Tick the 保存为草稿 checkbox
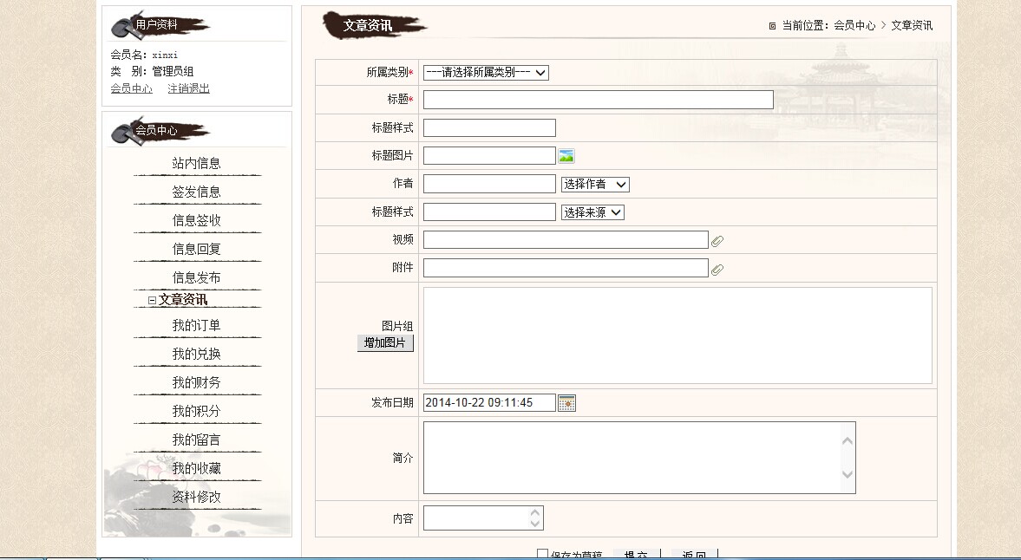This screenshot has width=1021, height=560. point(543,554)
